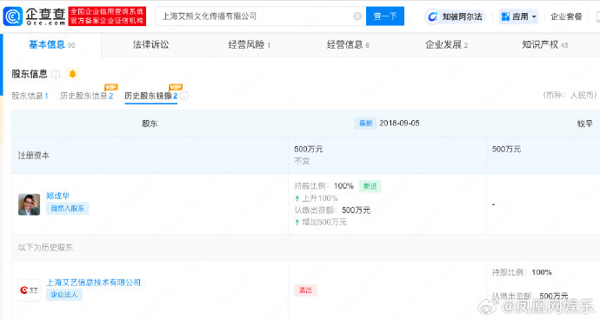This screenshot has width=600, height=320.
Task: Click the 较早 column header
Action: tap(584, 123)
